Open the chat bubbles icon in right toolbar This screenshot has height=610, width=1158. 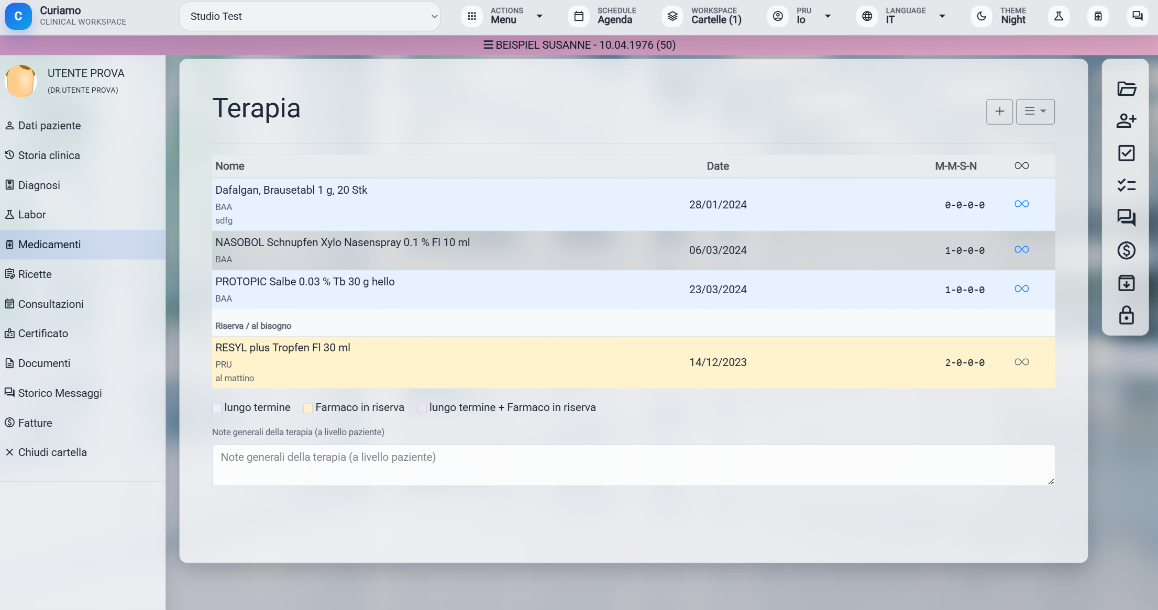pos(1126,217)
